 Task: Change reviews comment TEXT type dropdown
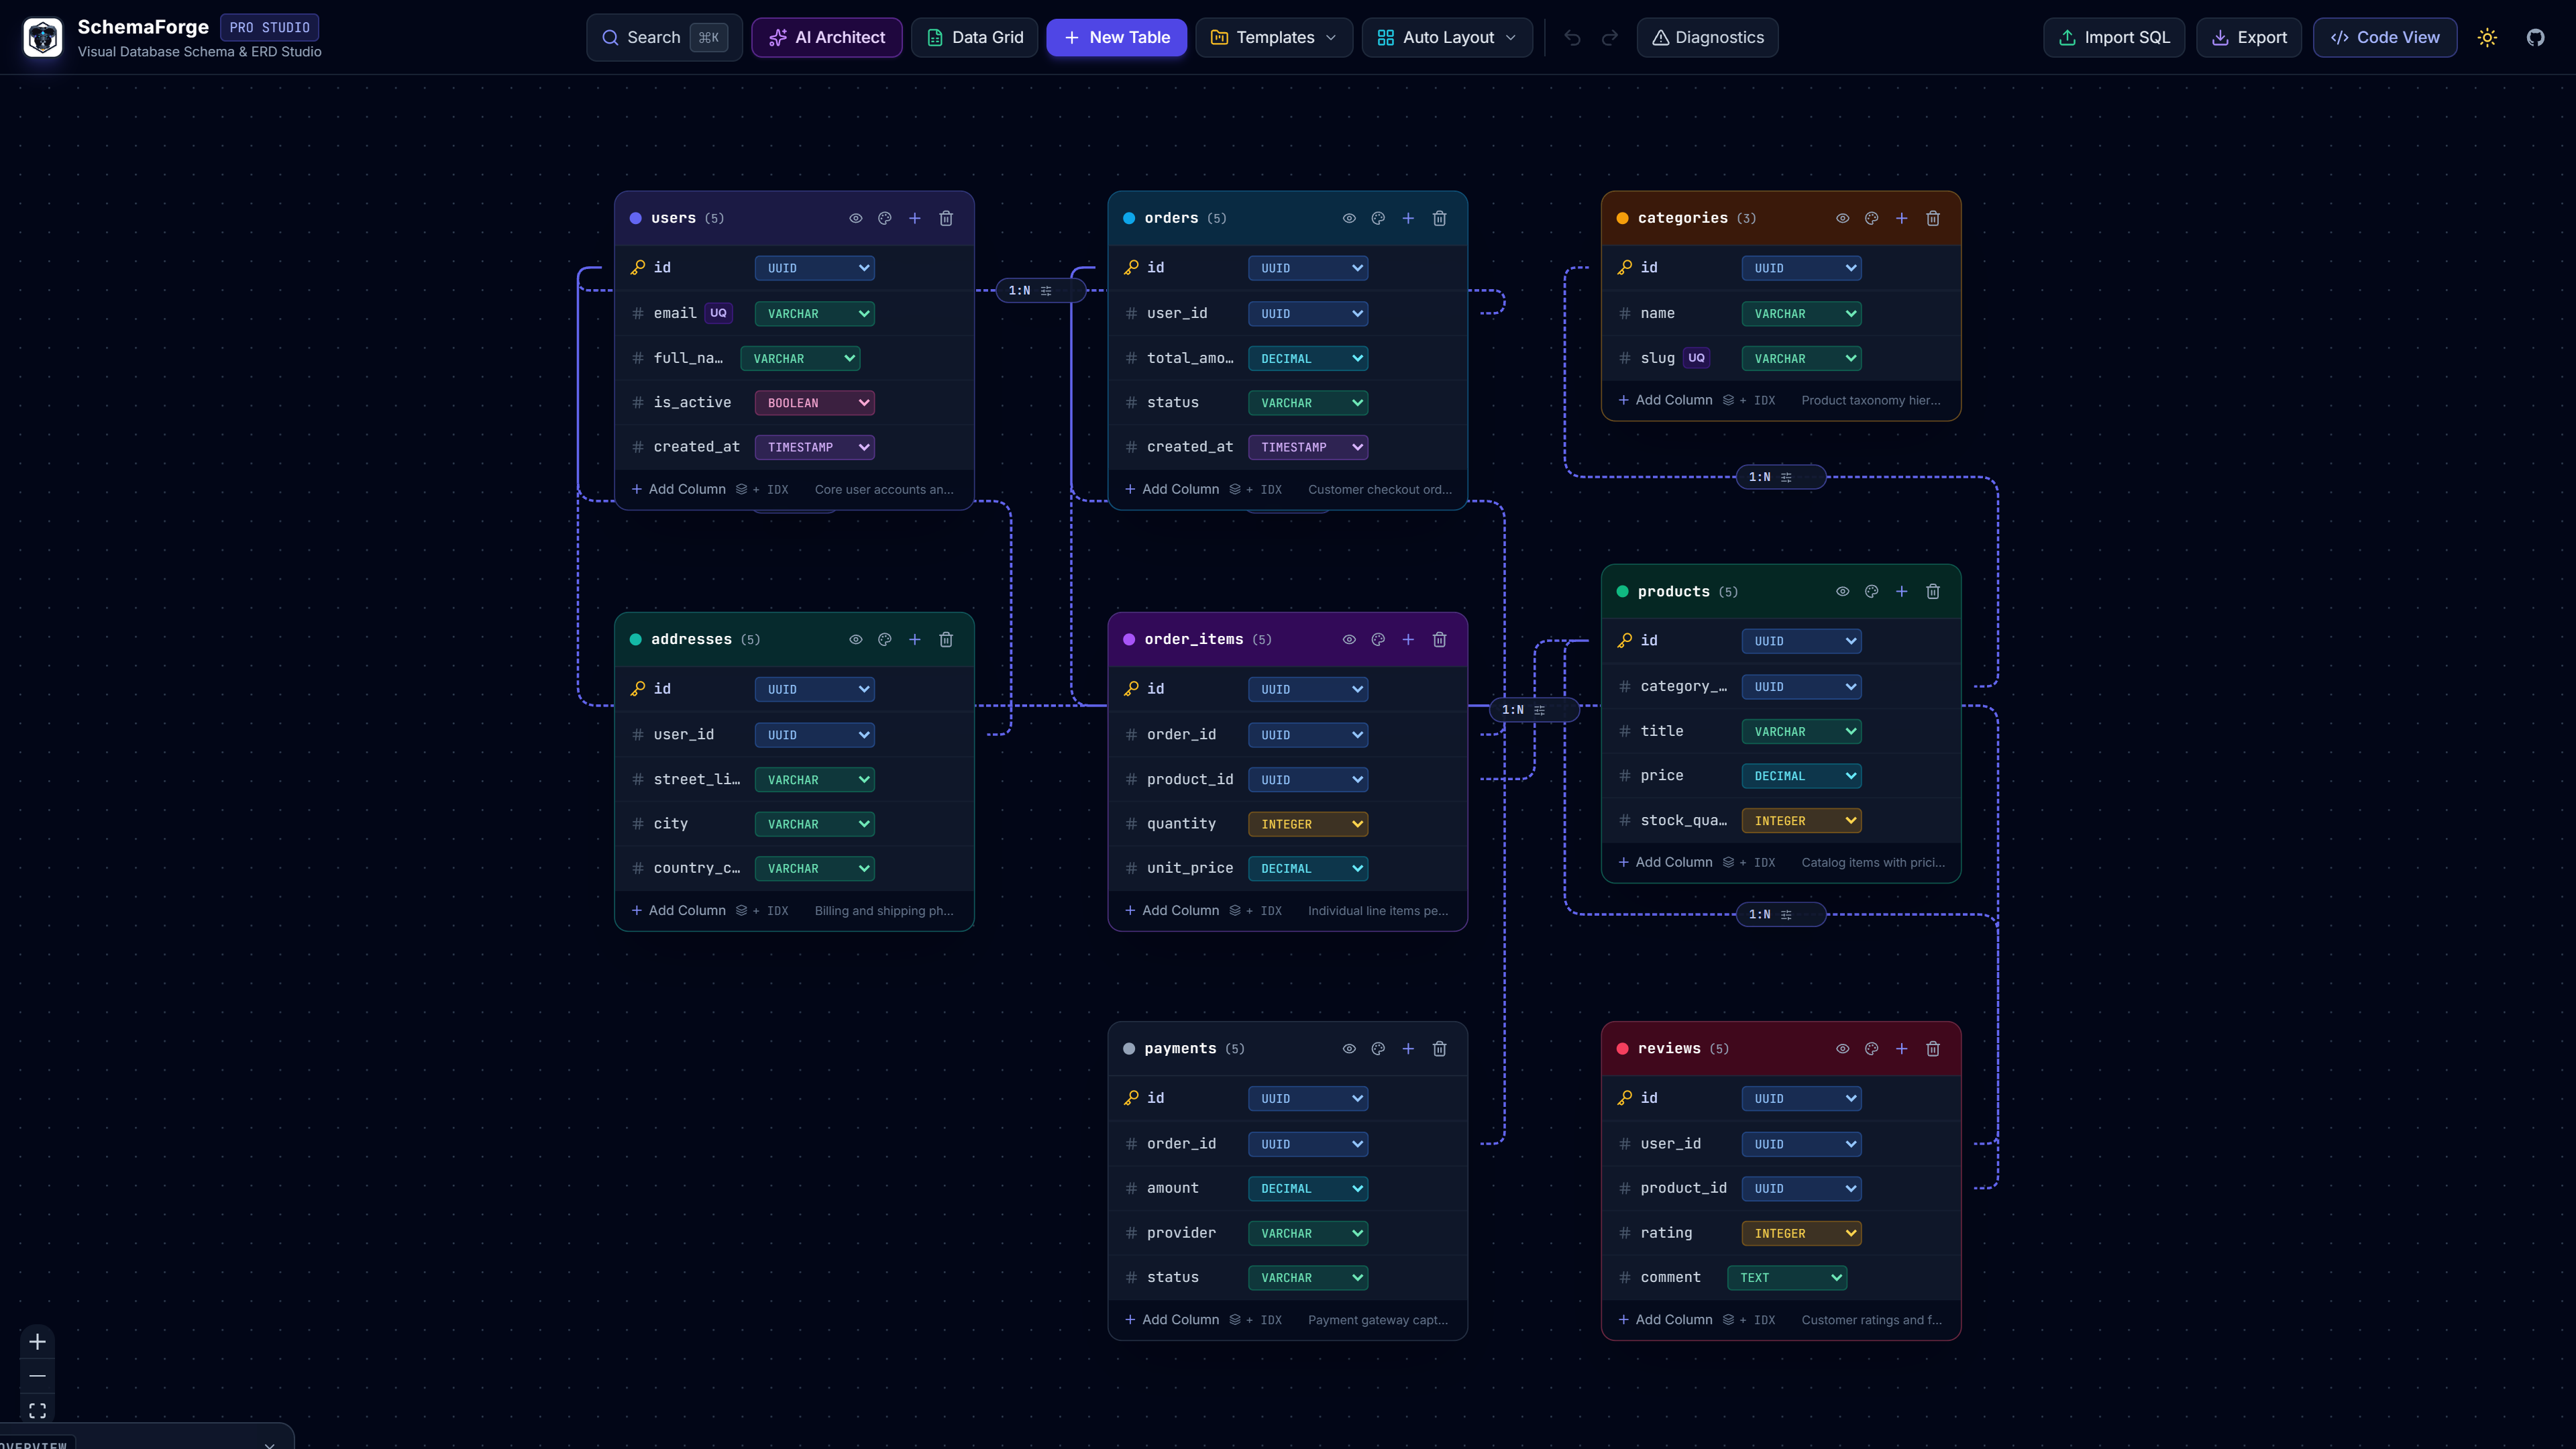[1787, 1278]
